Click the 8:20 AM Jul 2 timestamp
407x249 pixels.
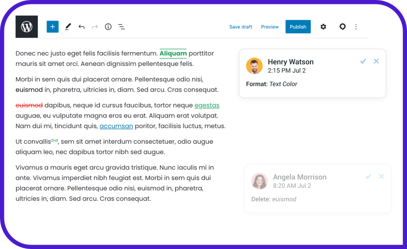click(292, 186)
